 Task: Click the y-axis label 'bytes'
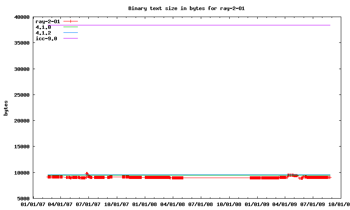click(6, 108)
